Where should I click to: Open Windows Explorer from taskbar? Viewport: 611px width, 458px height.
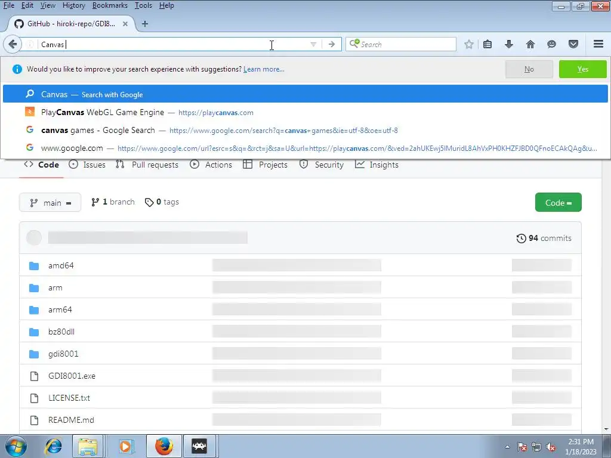(x=88, y=446)
